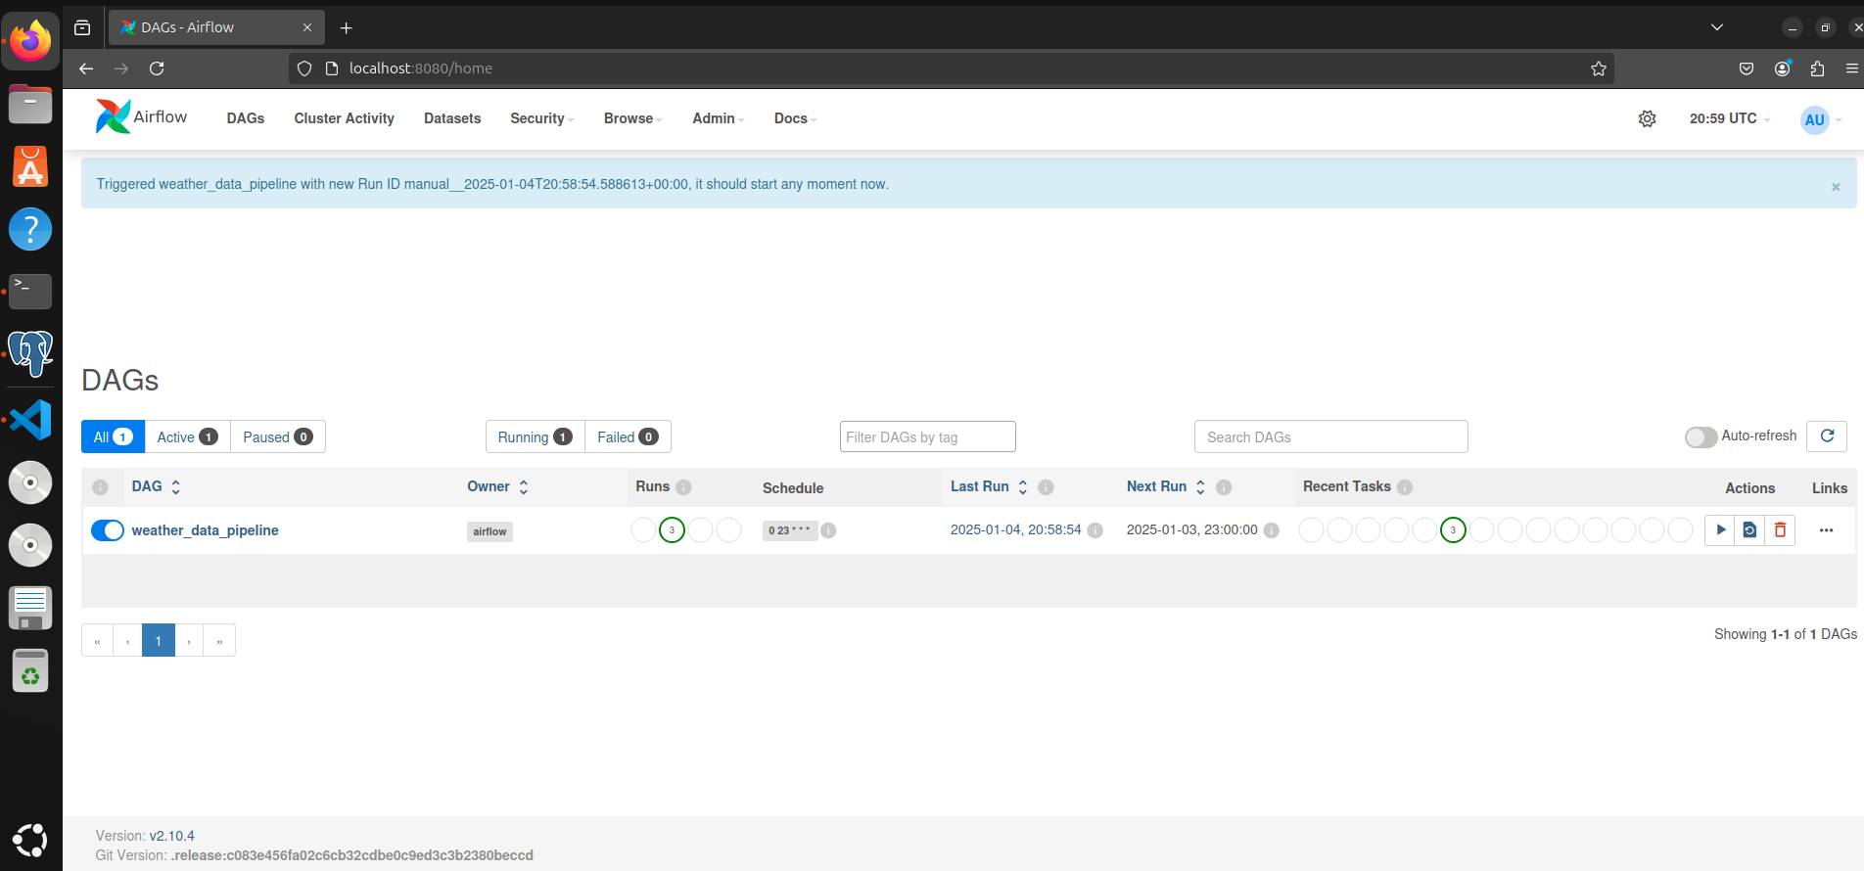Screen dimensions: 1864x871
Task: Click info icon next to last run date
Action: pos(1095,530)
